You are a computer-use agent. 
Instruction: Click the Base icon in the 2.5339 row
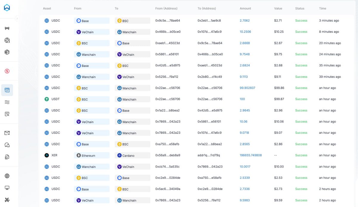point(119,178)
